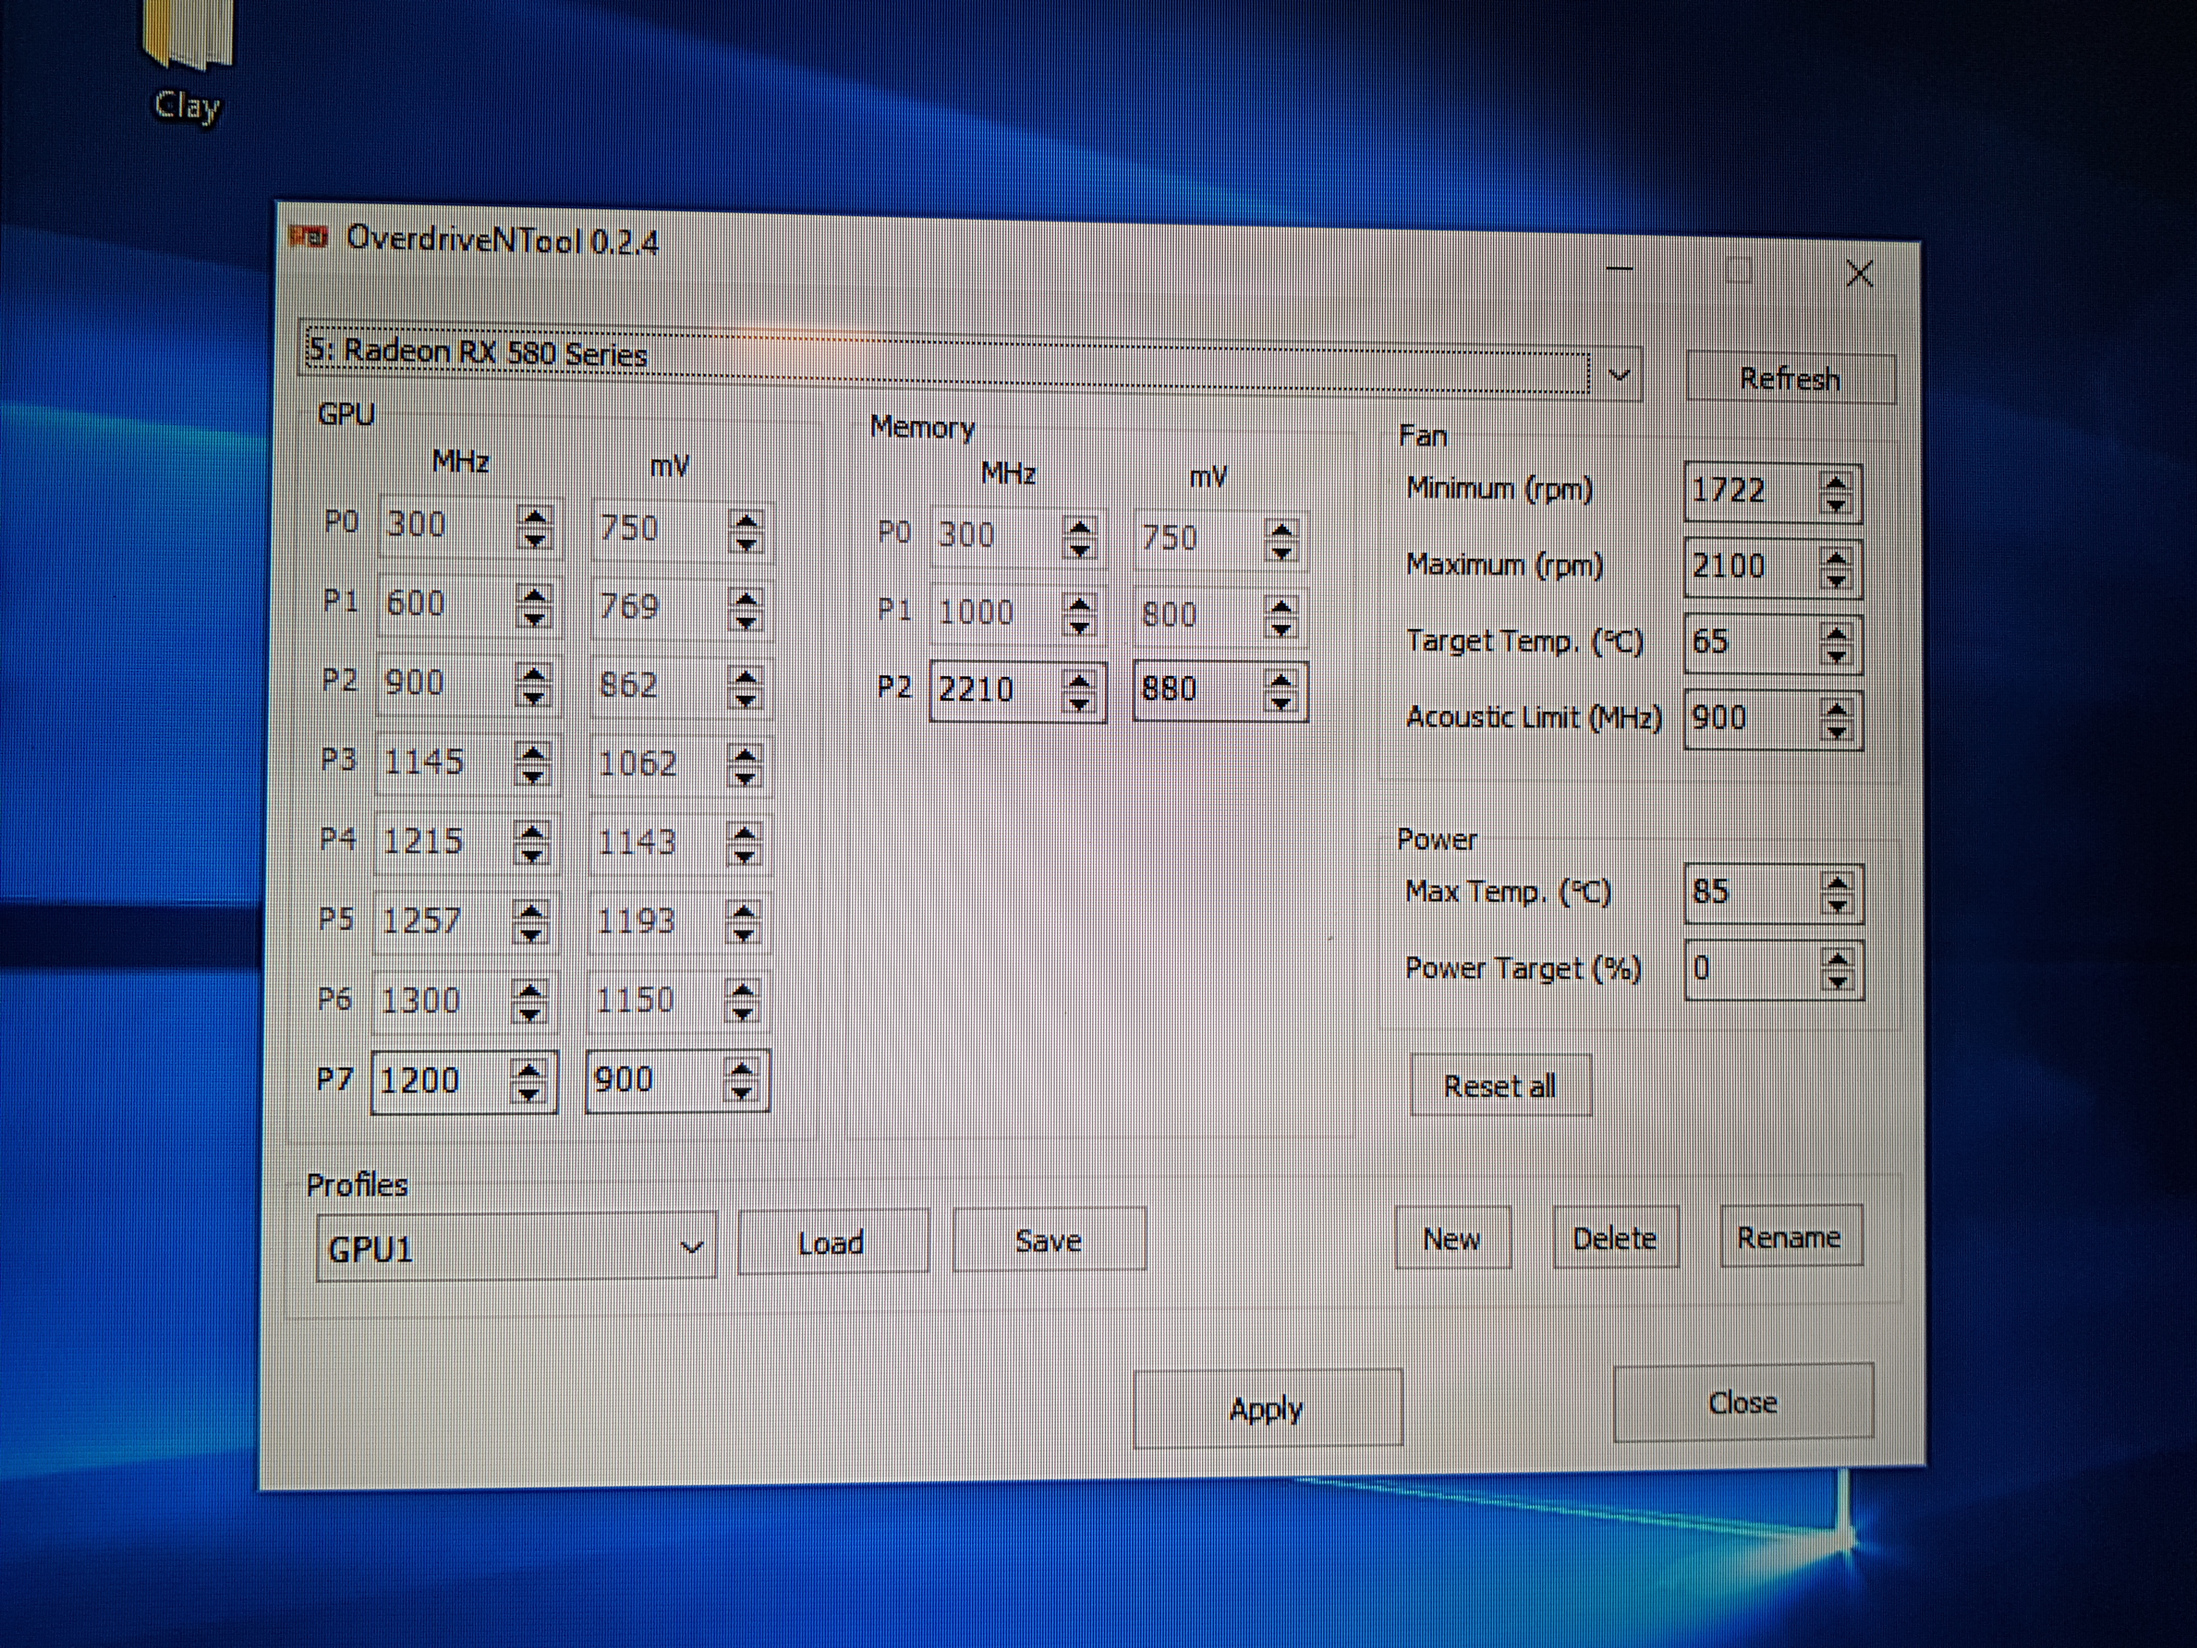Screen dimensions: 2197x1648
Task: Adjust the GPU P0 MHz stepper arrows
Action: 535,528
